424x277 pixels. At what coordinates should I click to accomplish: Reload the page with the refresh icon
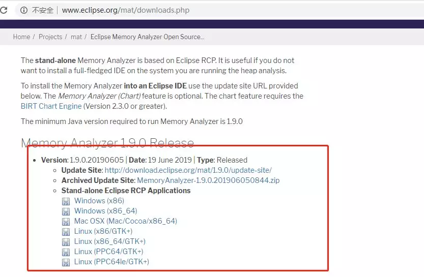(4, 10)
